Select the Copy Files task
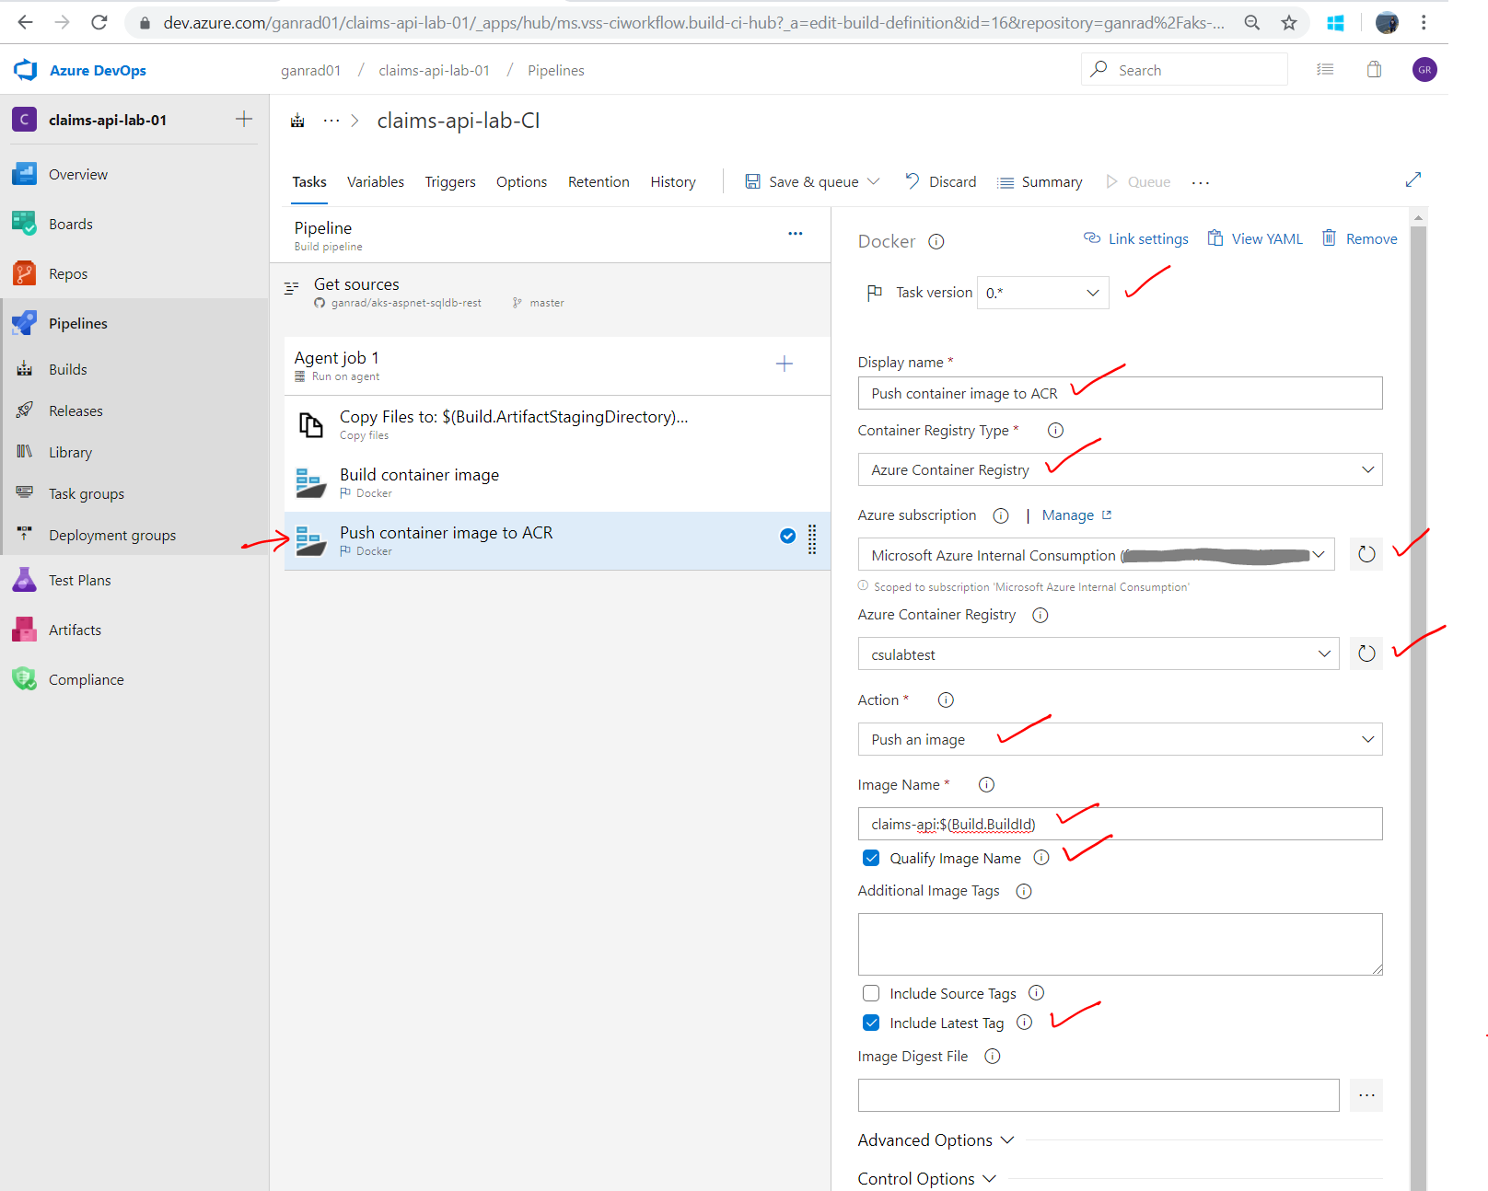The width and height of the screenshot is (1488, 1191). coord(557,424)
